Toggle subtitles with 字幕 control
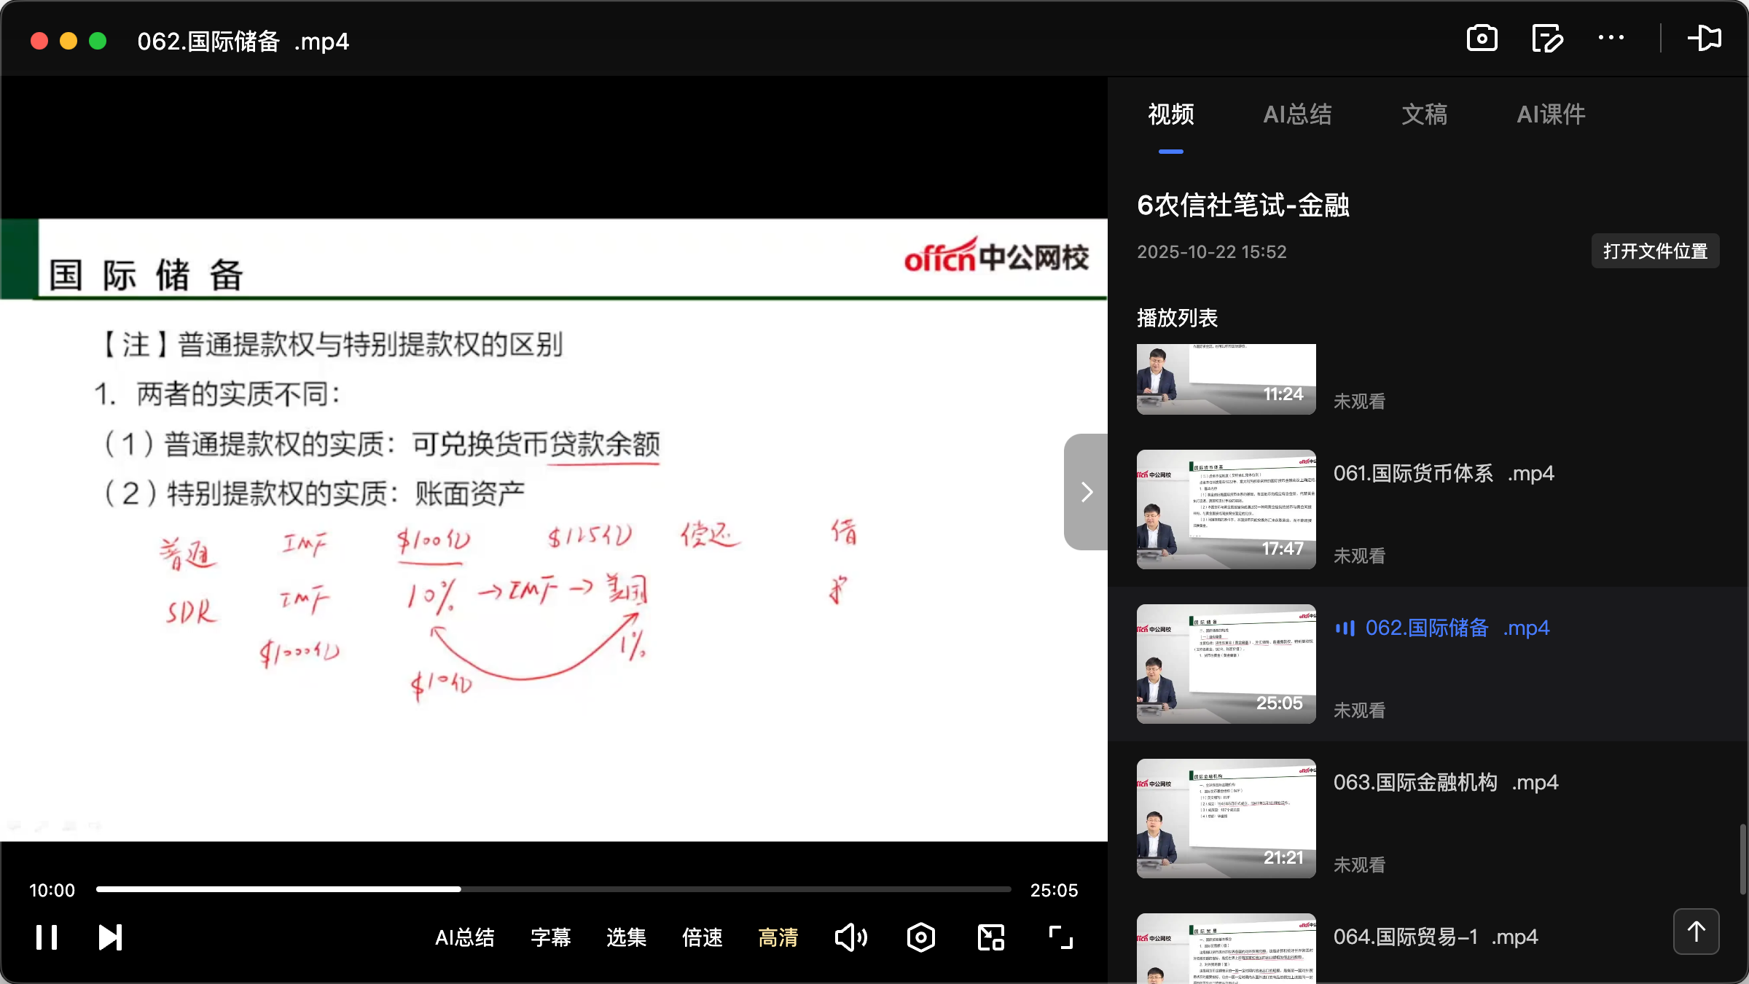The width and height of the screenshot is (1749, 984). coord(551,937)
